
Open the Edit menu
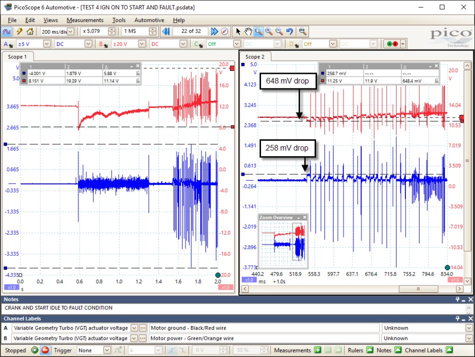tap(30, 20)
